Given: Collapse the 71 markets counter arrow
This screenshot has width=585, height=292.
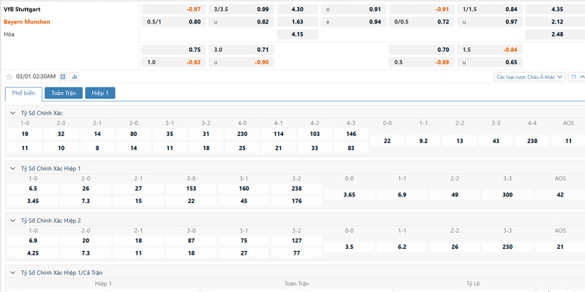Looking at the screenshot, I should tap(582, 77).
